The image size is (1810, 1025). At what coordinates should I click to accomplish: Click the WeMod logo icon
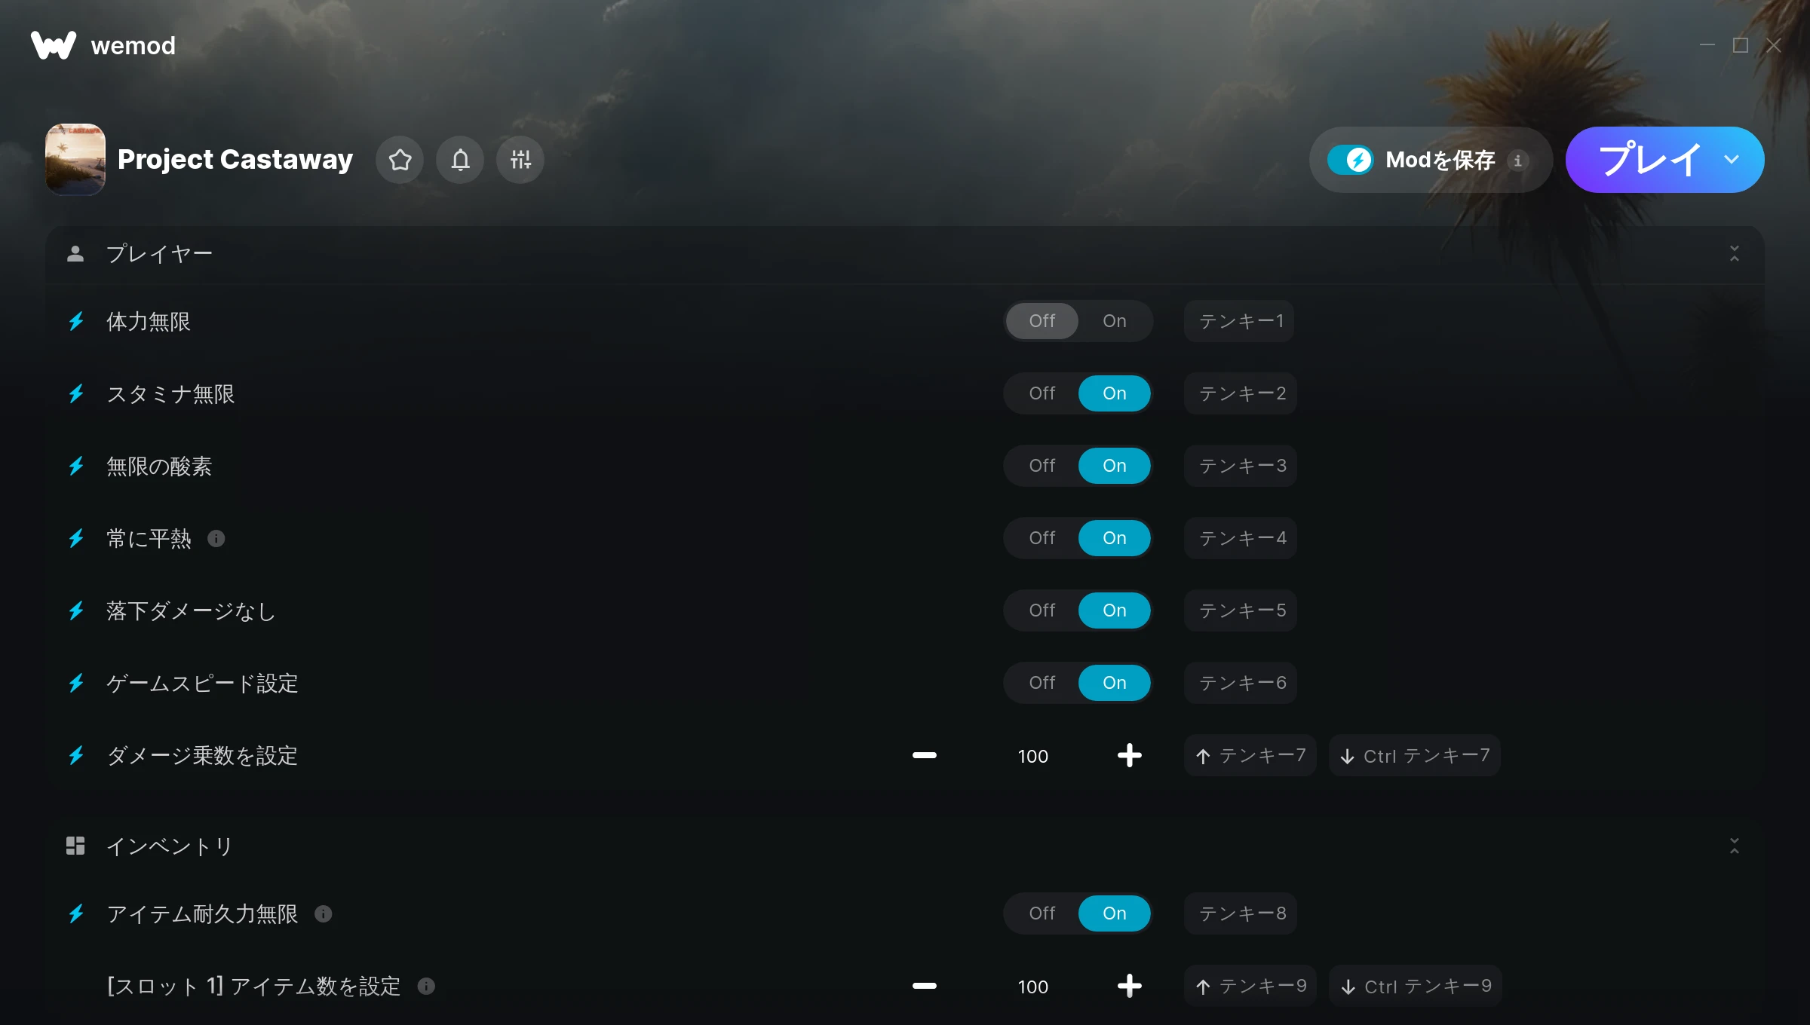click(x=53, y=45)
